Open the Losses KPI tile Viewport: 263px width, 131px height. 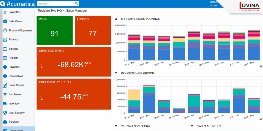tap(92, 30)
